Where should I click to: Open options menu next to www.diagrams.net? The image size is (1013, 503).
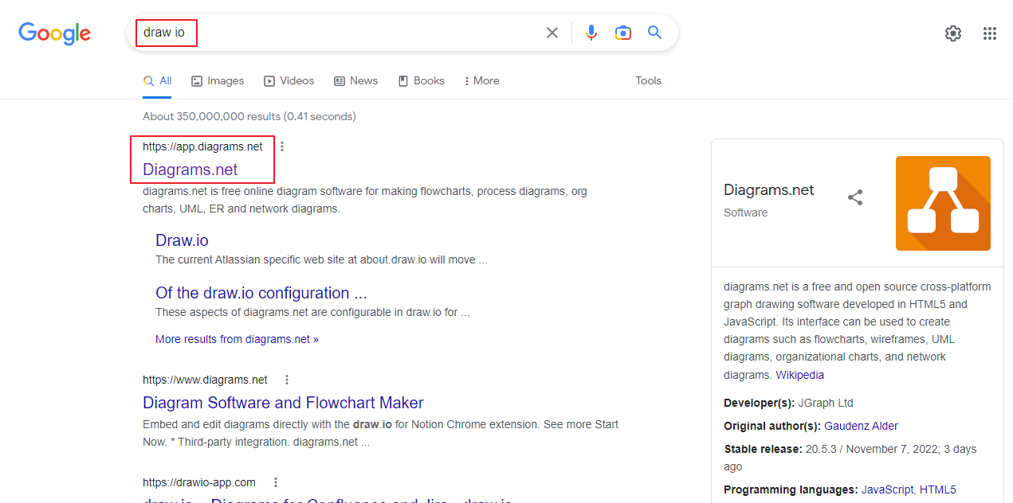tap(287, 380)
